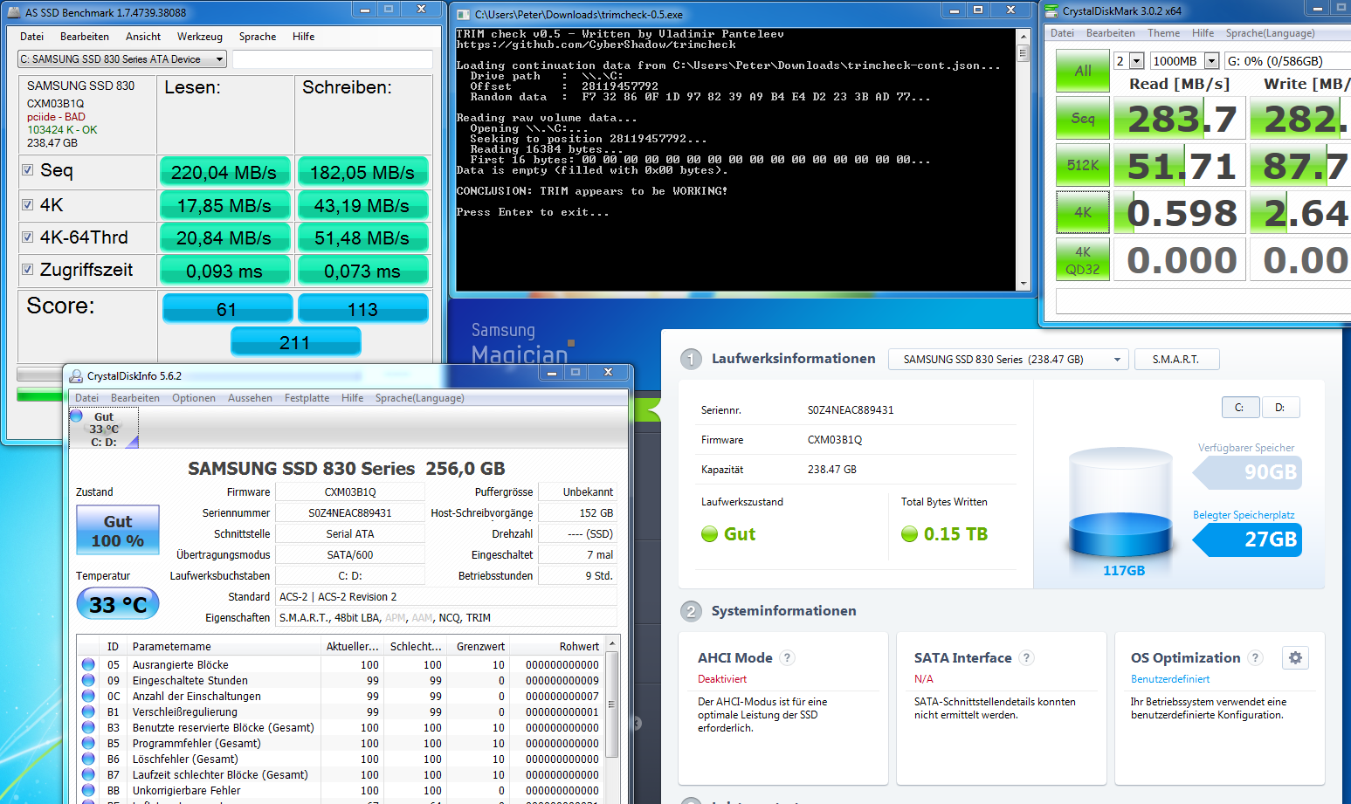The height and width of the screenshot is (804, 1351).
Task: Click SMART attribute list scrollbar thumb
Action: tap(612, 704)
